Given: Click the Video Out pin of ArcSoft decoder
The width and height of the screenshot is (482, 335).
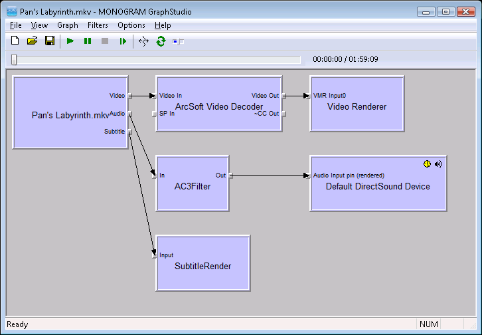Looking at the screenshot, I should (x=283, y=96).
